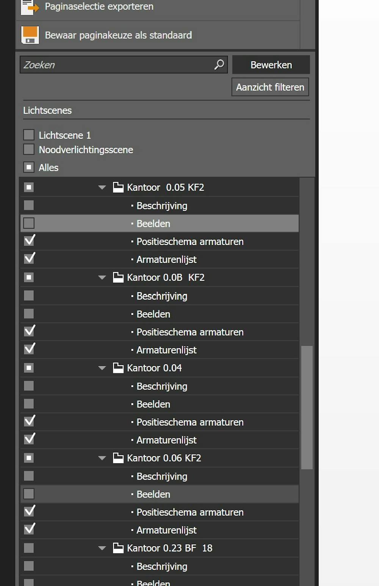
Task: Collapse the Kantoor 0.04 tree node
Action: (x=102, y=368)
